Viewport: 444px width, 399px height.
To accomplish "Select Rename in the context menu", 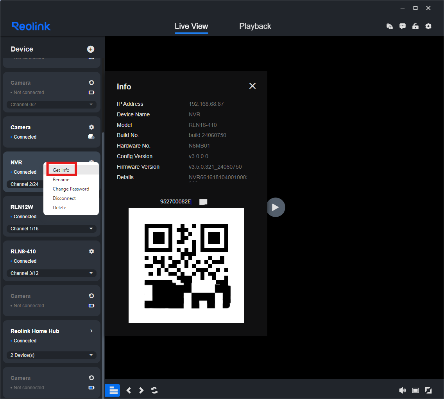I will (72, 180).
